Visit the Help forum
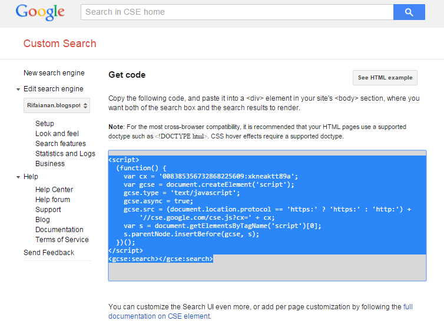The image size is (444, 324). [52, 200]
